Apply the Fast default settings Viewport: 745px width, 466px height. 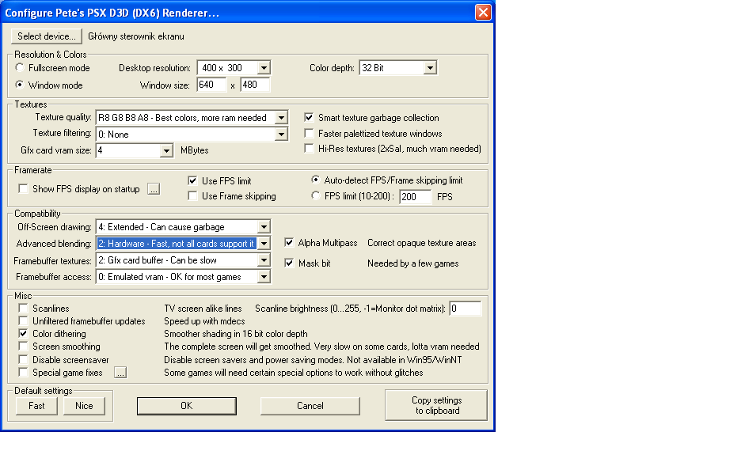36,406
